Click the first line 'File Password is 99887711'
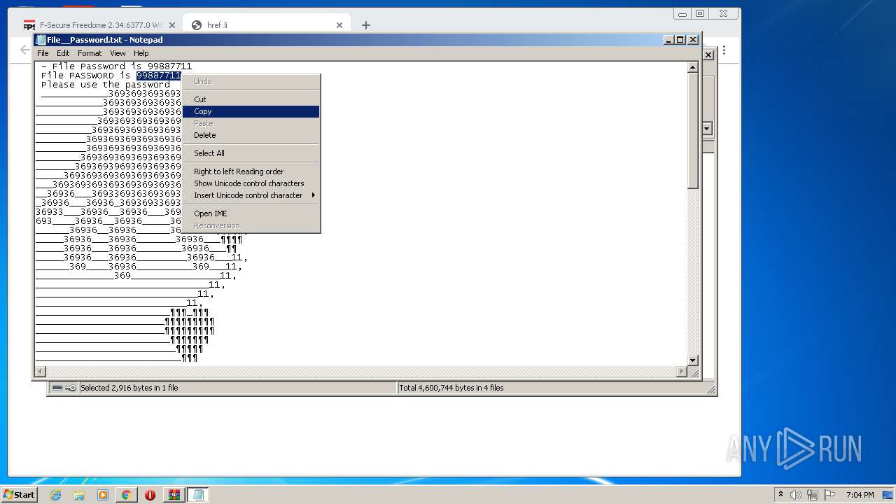The width and height of the screenshot is (896, 504). [x=116, y=66]
